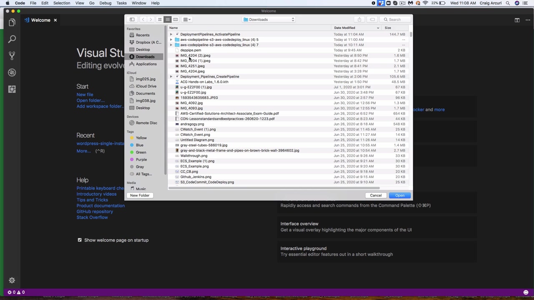The image size is (534, 300).
Task: Click the file dialog Search field
Action: [395, 20]
